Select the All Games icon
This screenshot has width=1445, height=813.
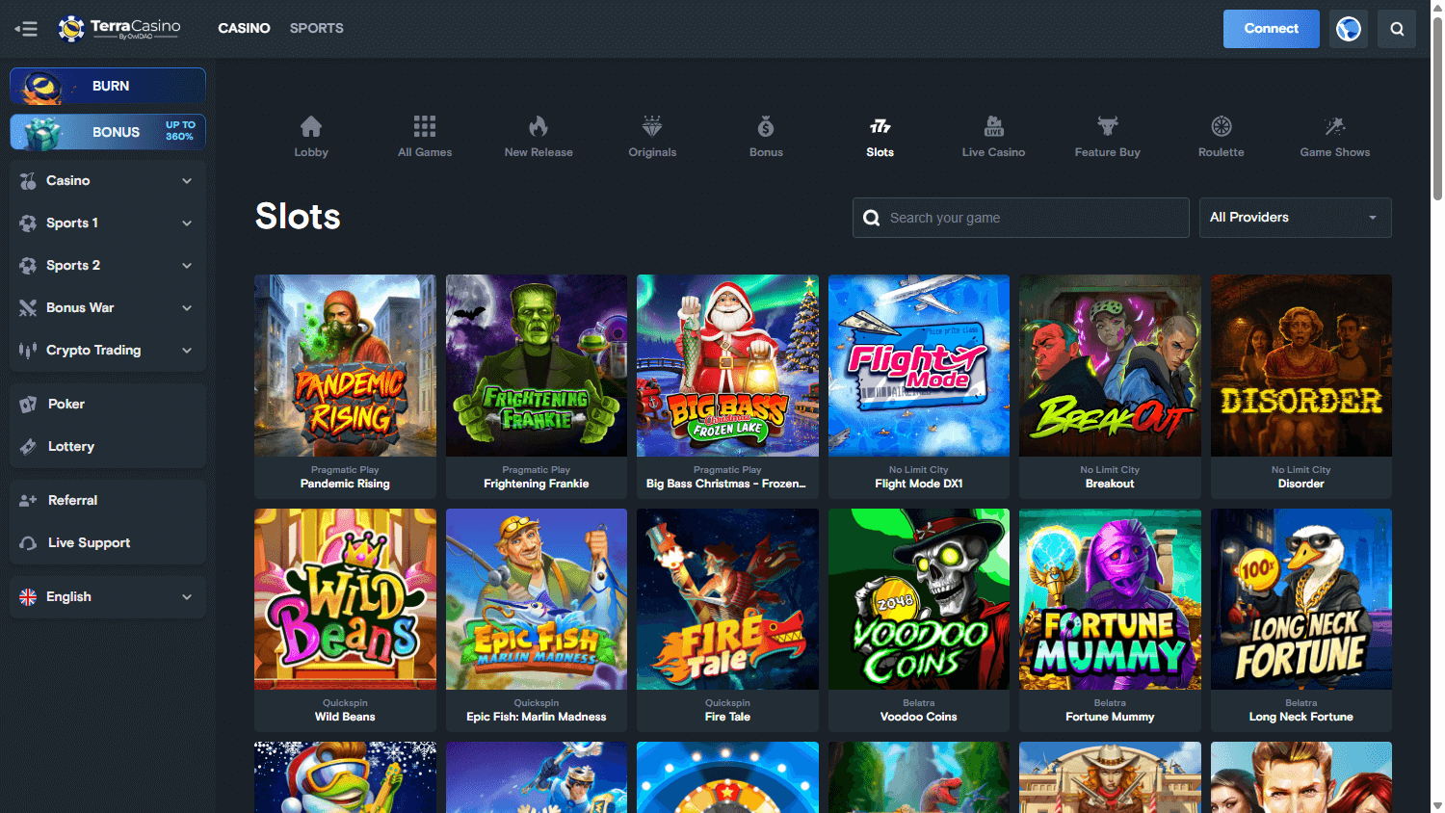point(424,135)
